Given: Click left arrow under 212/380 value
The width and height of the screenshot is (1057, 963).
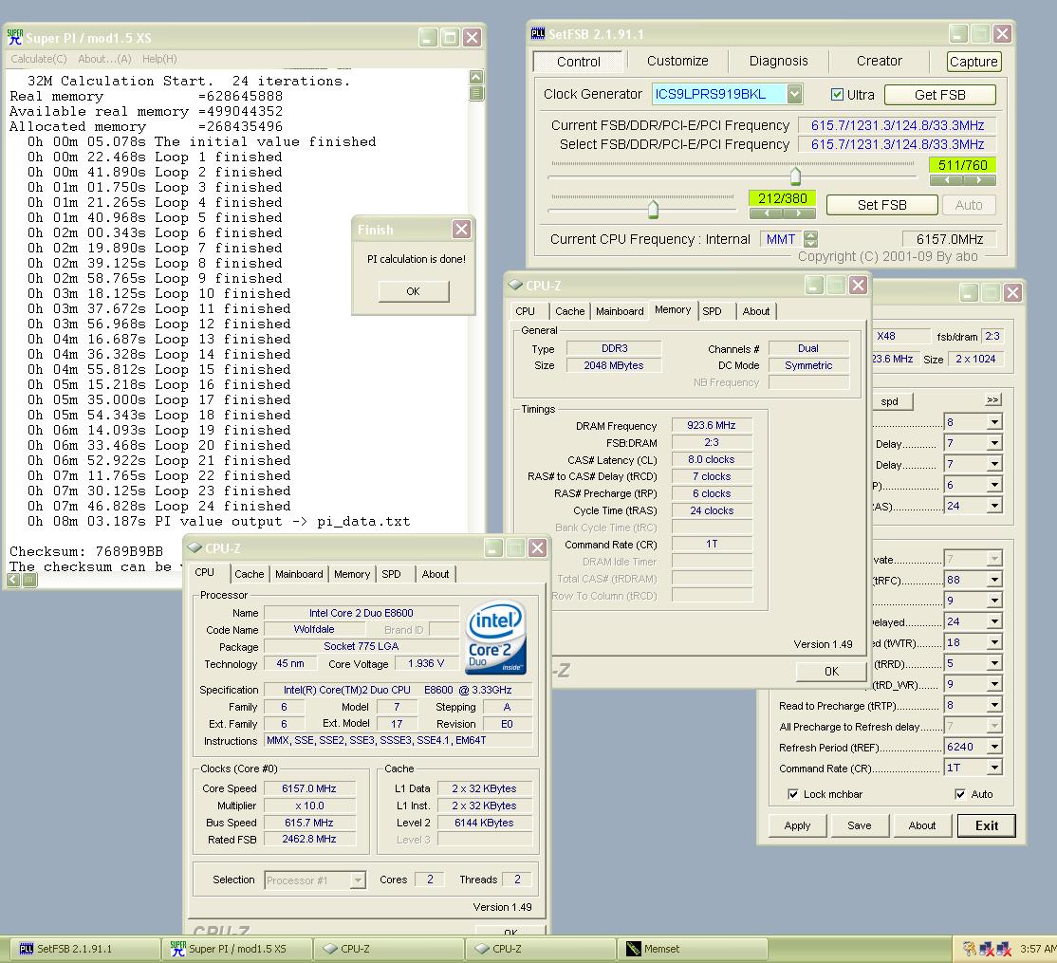Looking at the screenshot, I should coord(767,213).
